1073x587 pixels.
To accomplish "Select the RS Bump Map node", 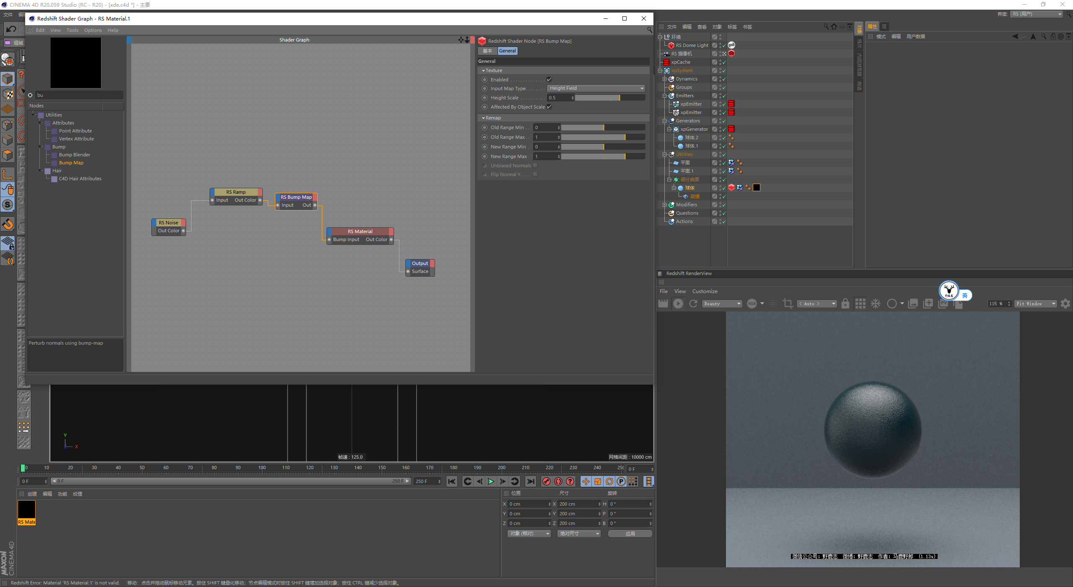I will tap(295, 196).
